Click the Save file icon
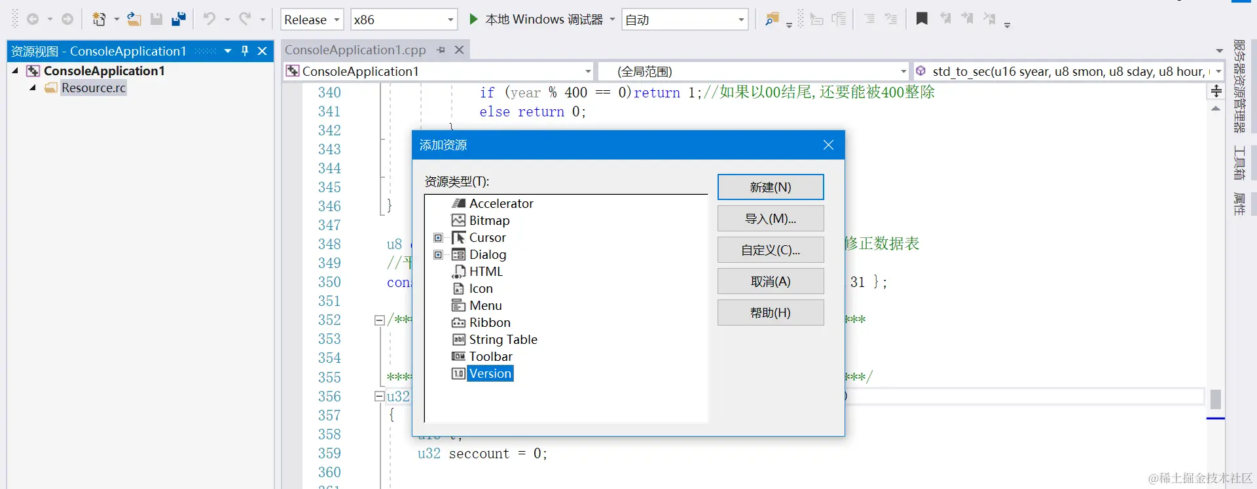1257x489 pixels. click(x=156, y=20)
